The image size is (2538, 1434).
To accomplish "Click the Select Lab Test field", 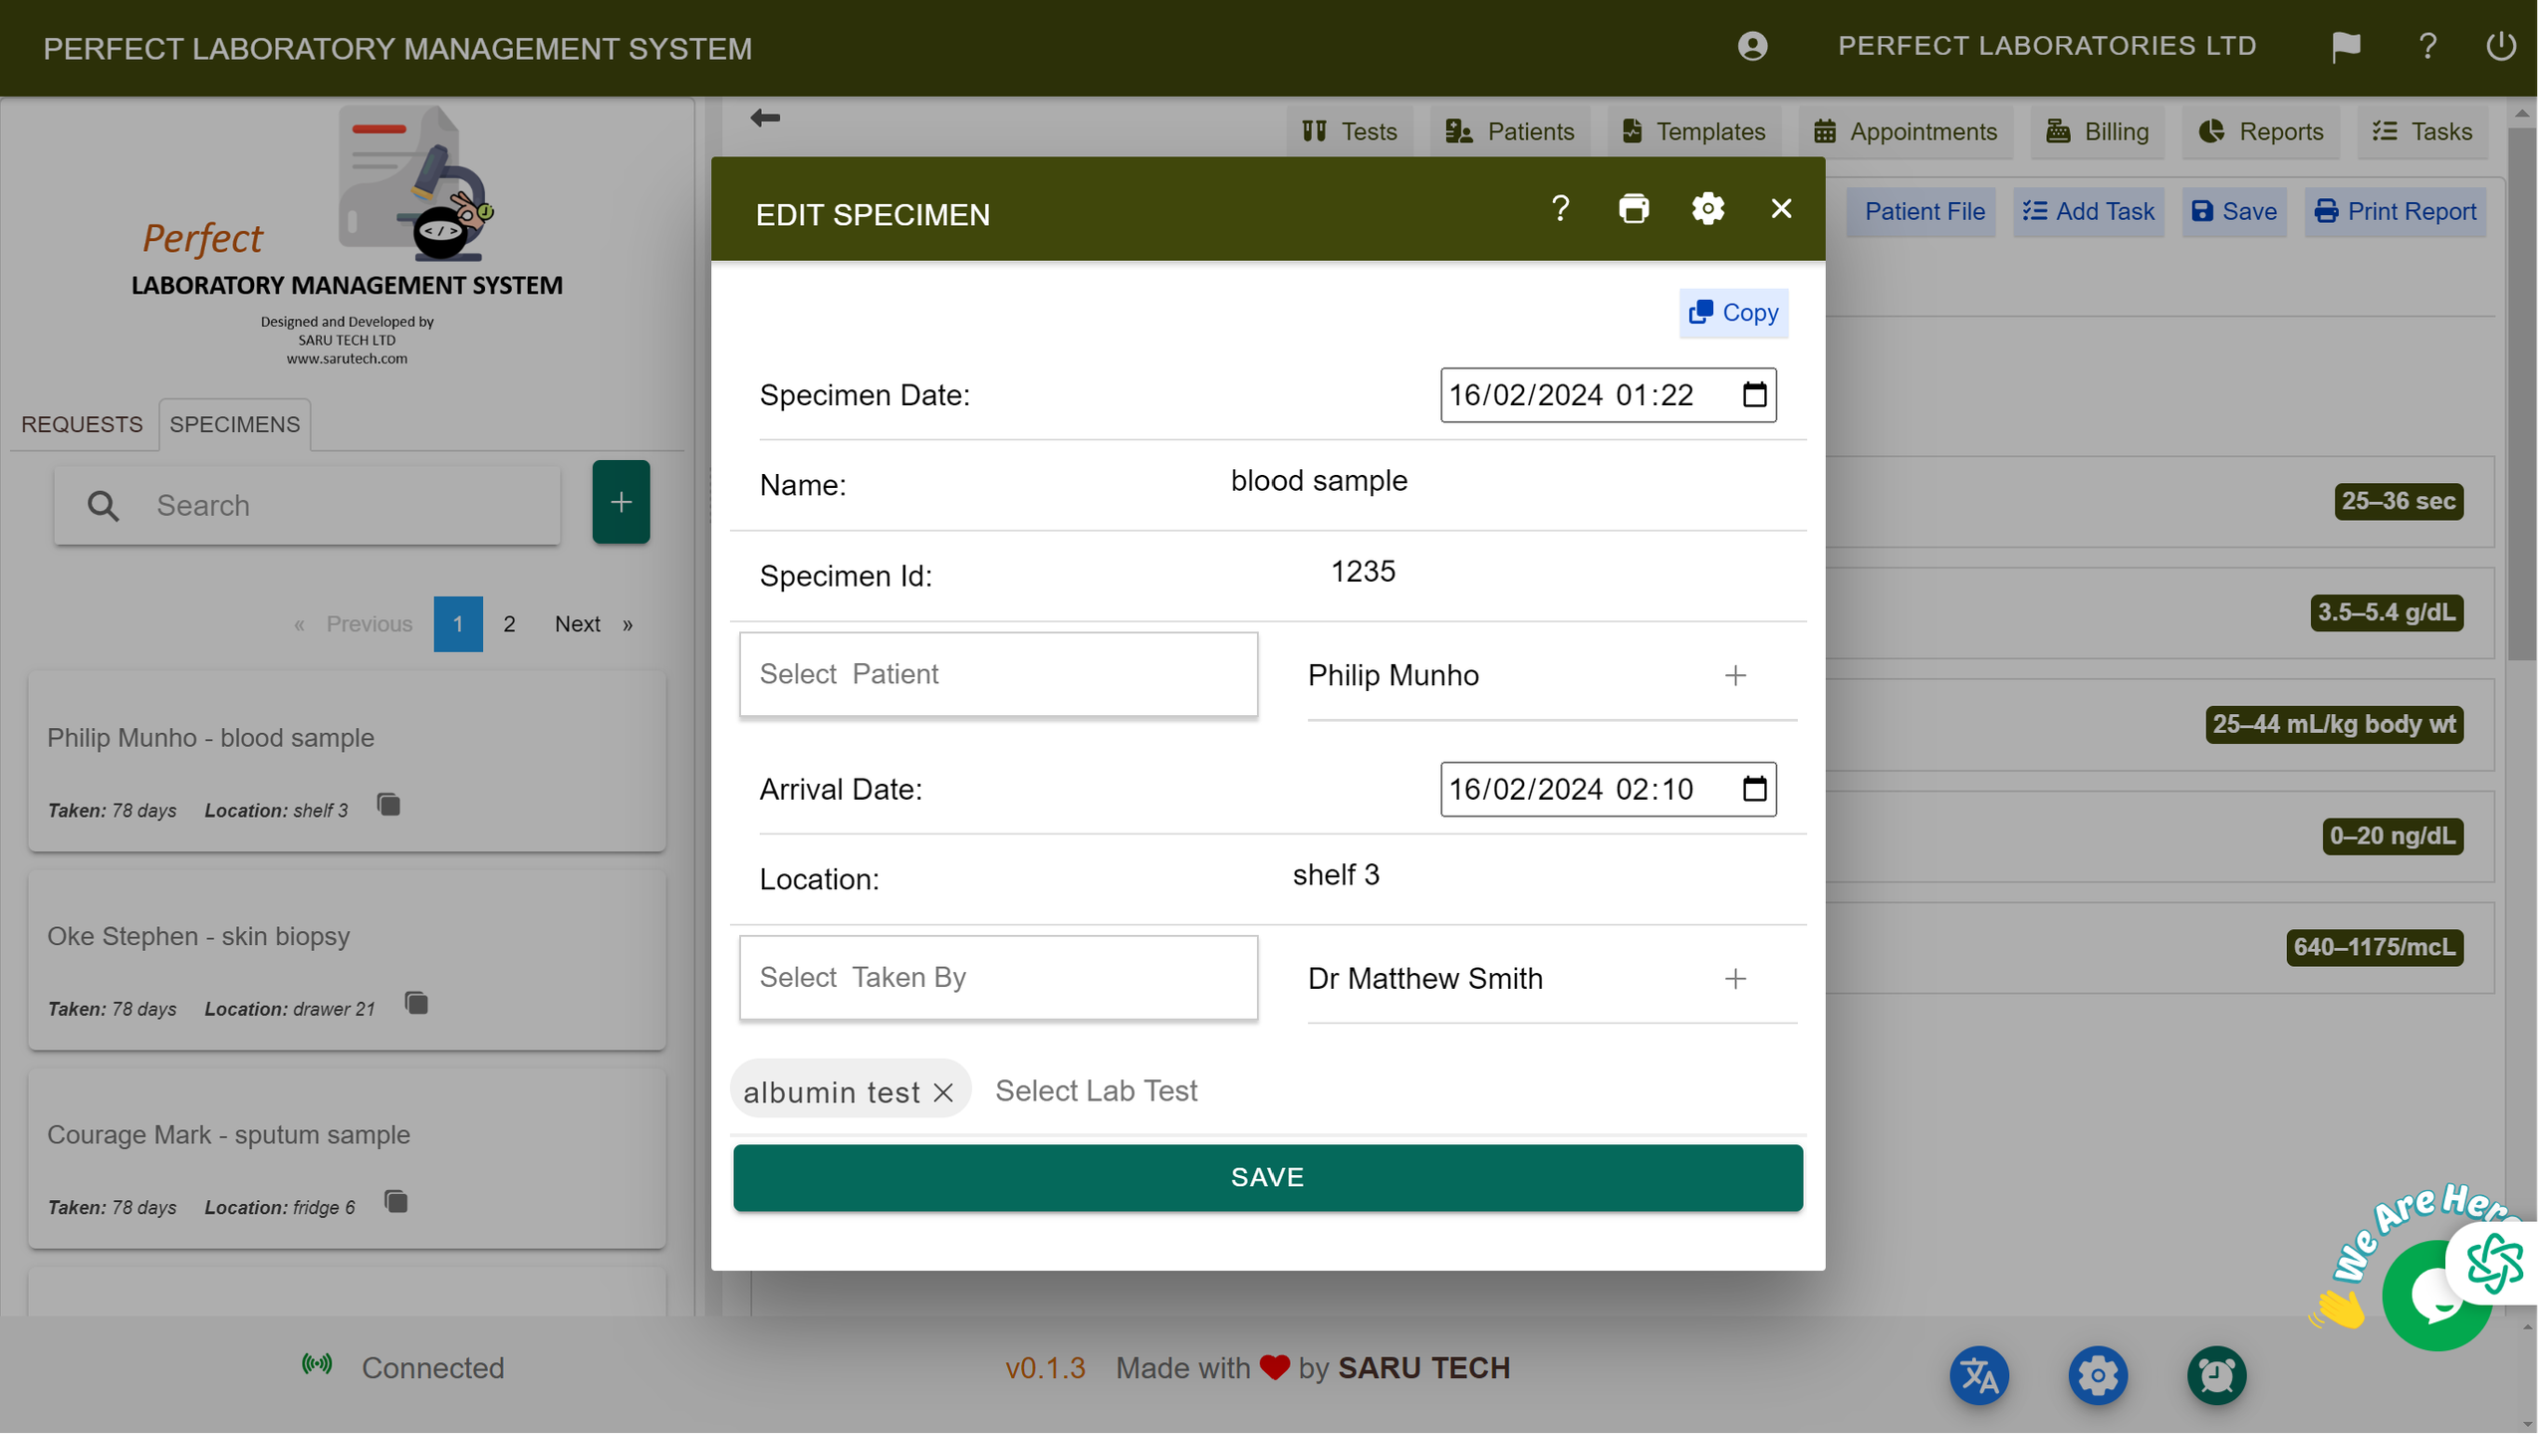I will point(1096,1091).
